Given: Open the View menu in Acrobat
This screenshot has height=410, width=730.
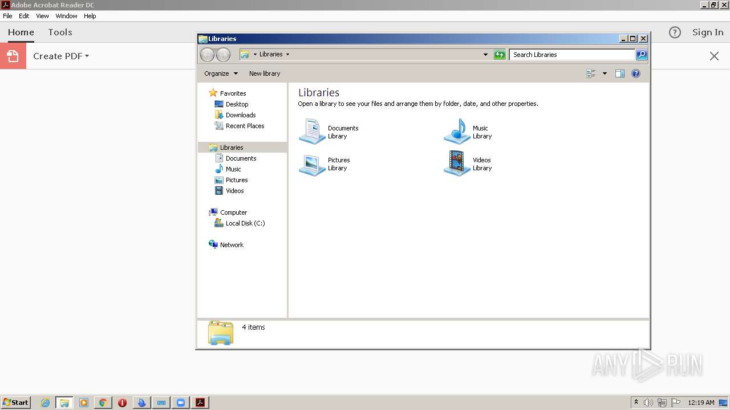Looking at the screenshot, I should click(x=43, y=16).
